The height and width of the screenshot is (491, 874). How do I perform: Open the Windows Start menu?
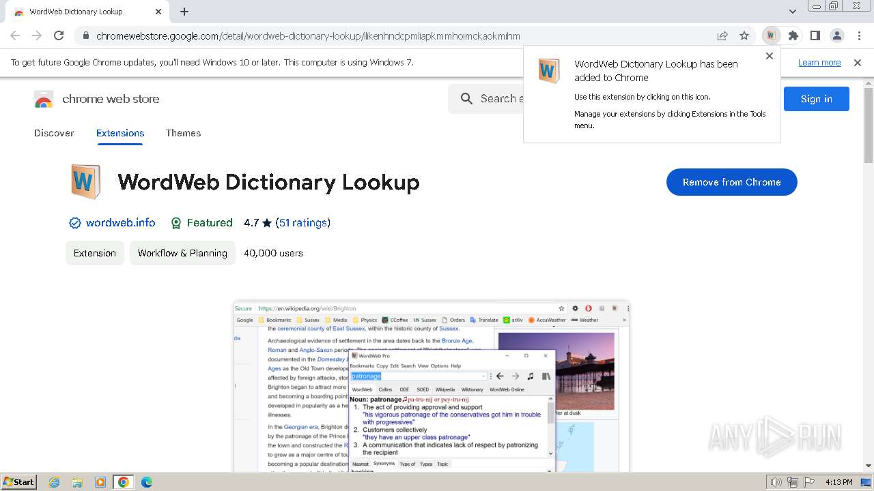[19, 482]
